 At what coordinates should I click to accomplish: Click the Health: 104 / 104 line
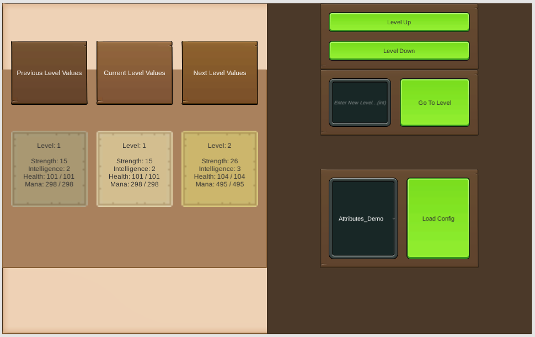coord(220,176)
